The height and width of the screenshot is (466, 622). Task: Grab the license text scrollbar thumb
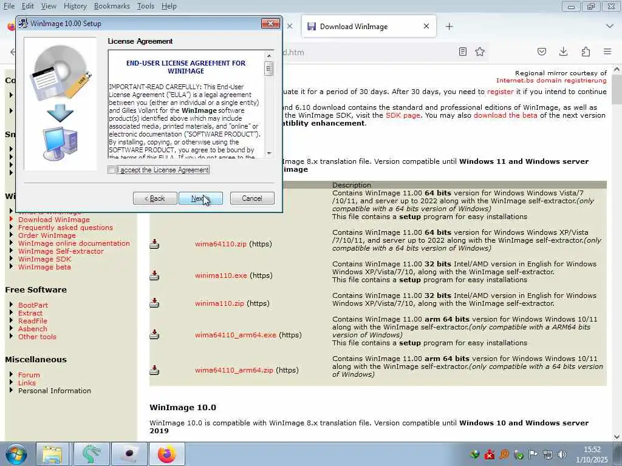tap(269, 69)
